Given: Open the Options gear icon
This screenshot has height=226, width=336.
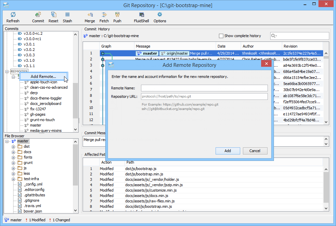Looking at the screenshot, I should click(x=160, y=15).
